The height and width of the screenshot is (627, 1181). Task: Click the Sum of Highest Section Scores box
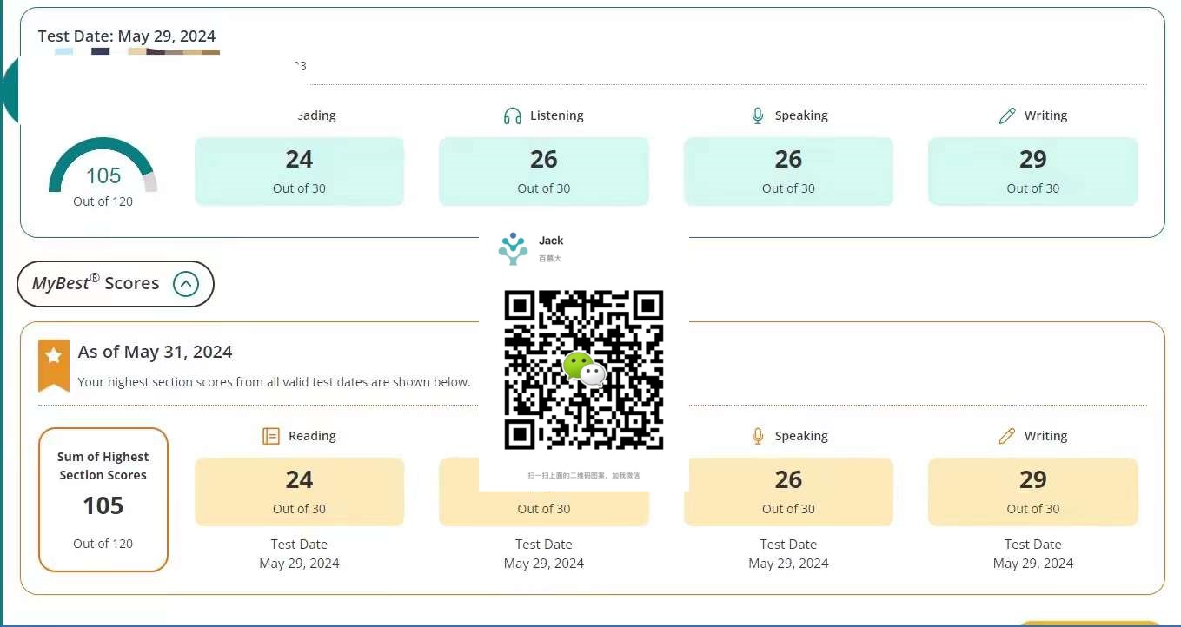pyautogui.click(x=103, y=499)
